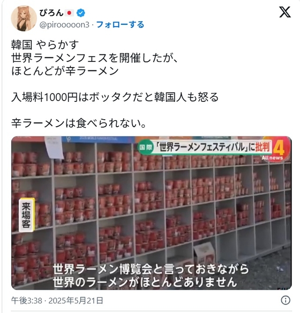The width and height of the screenshot is (300, 313).
Task: Click the tweet line 韓国 やらかす
Action: (45, 45)
